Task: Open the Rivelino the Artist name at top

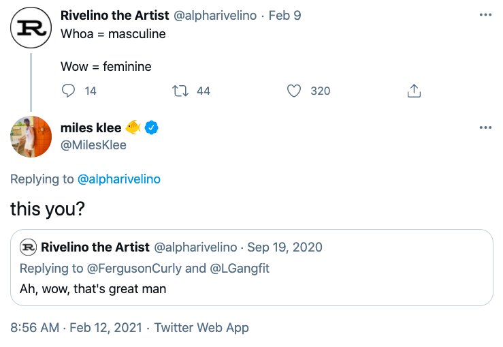Action: [x=114, y=15]
